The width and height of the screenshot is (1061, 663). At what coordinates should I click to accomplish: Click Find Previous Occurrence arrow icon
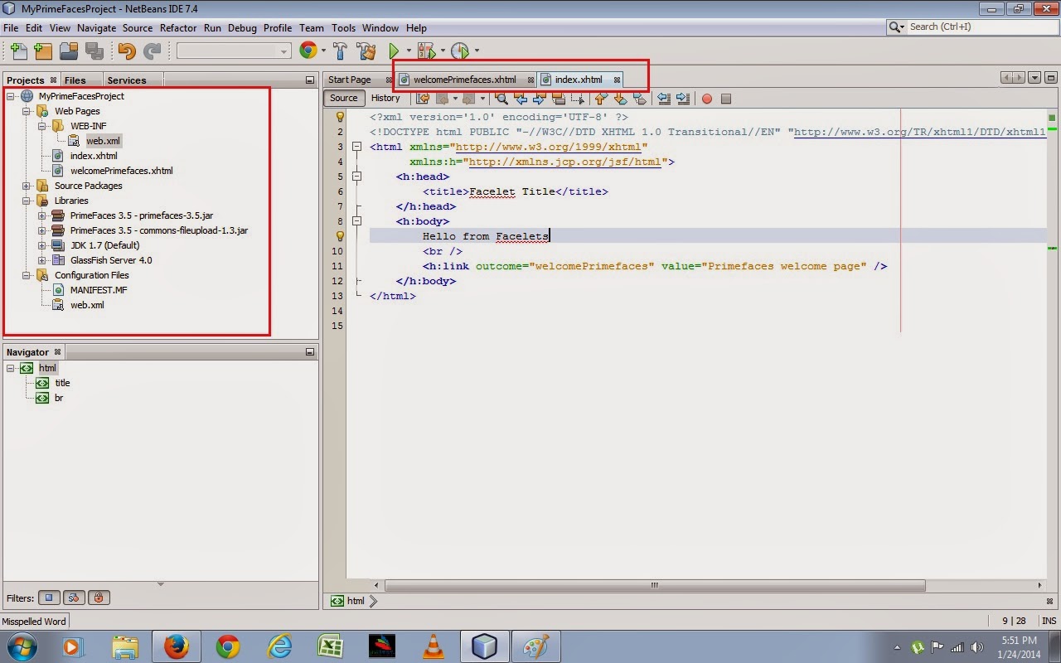(521, 99)
